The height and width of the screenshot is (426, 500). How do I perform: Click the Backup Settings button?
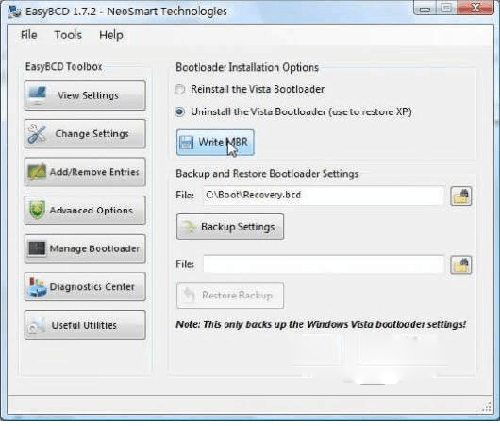(x=230, y=227)
